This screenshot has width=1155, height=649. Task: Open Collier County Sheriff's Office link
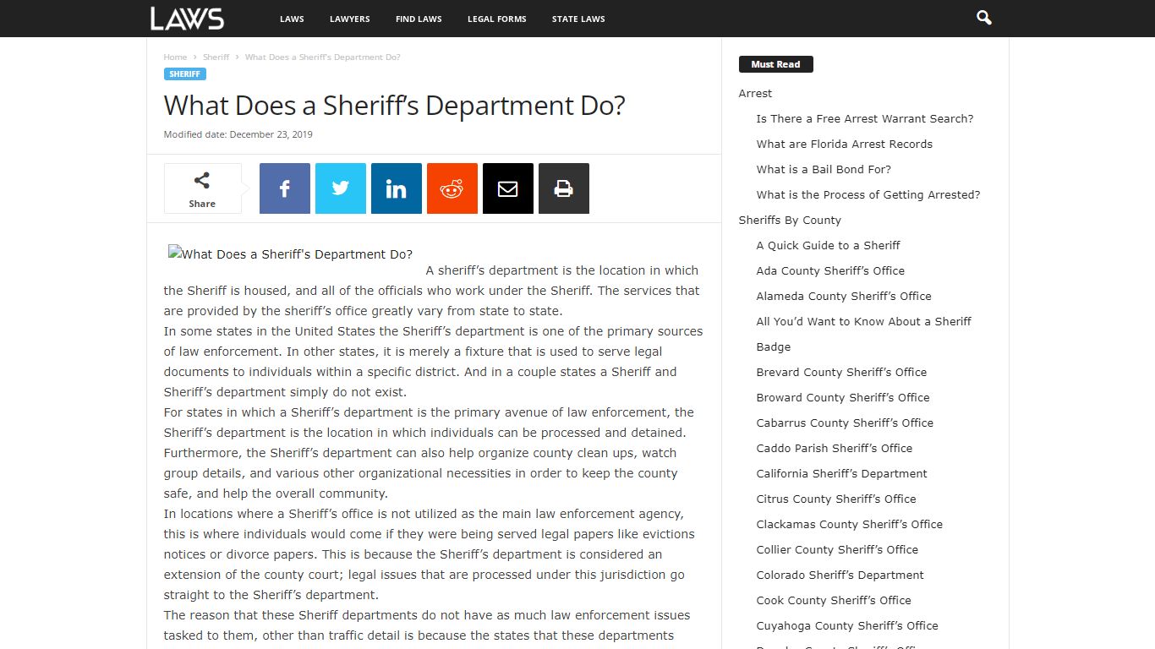[x=837, y=550]
